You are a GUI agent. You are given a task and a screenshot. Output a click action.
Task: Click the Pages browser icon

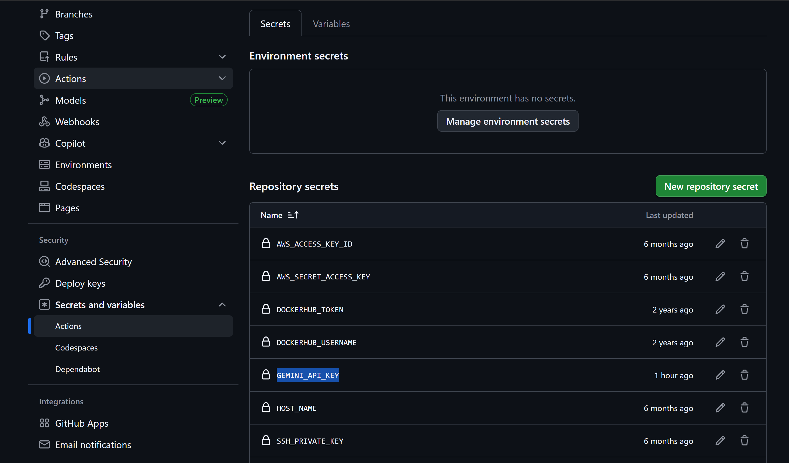pyautogui.click(x=44, y=208)
